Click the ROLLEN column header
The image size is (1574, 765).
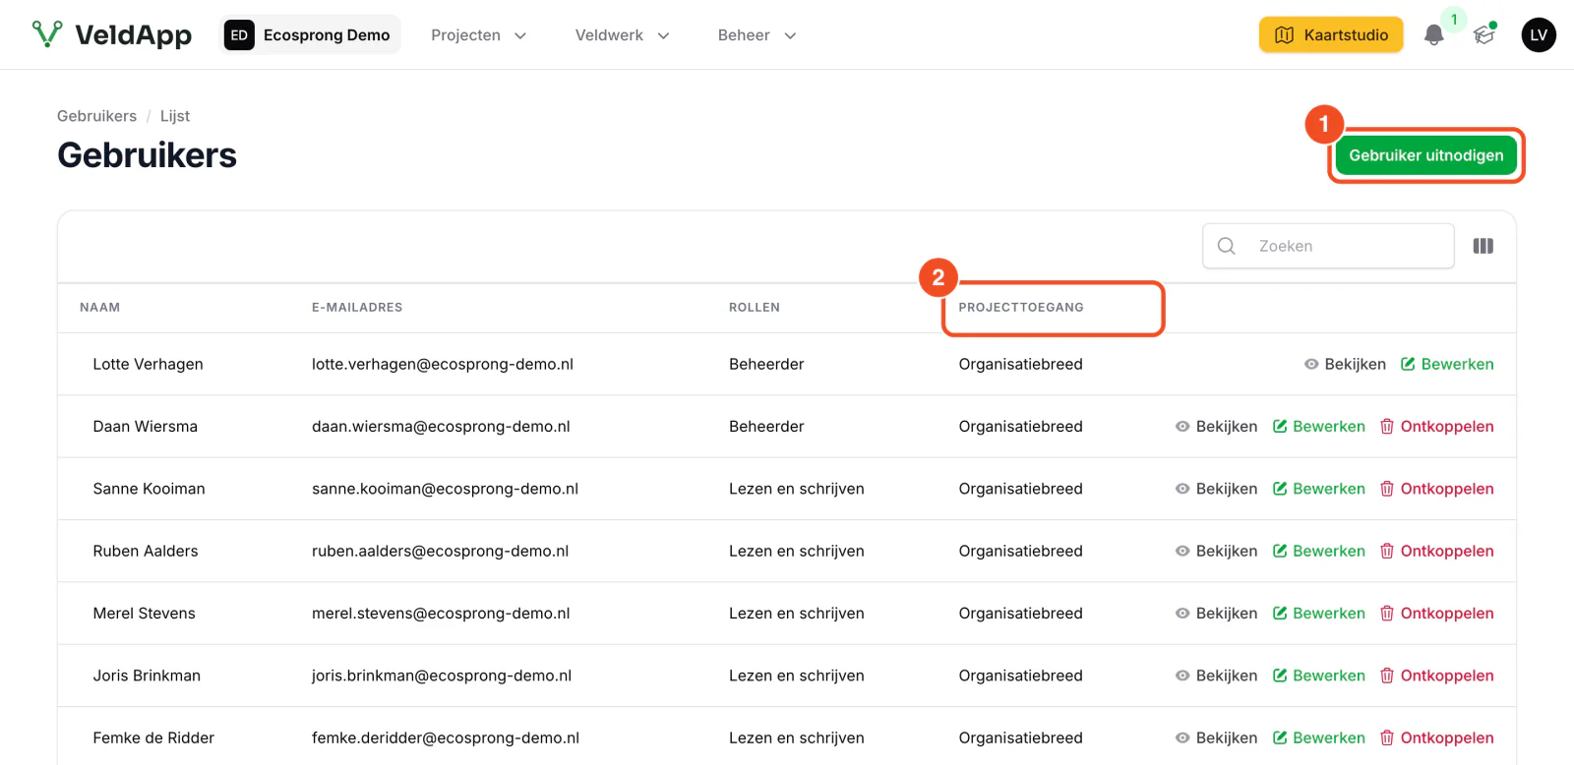click(755, 308)
